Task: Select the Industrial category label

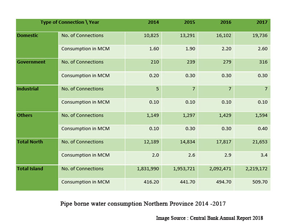Action: click(x=28, y=89)
